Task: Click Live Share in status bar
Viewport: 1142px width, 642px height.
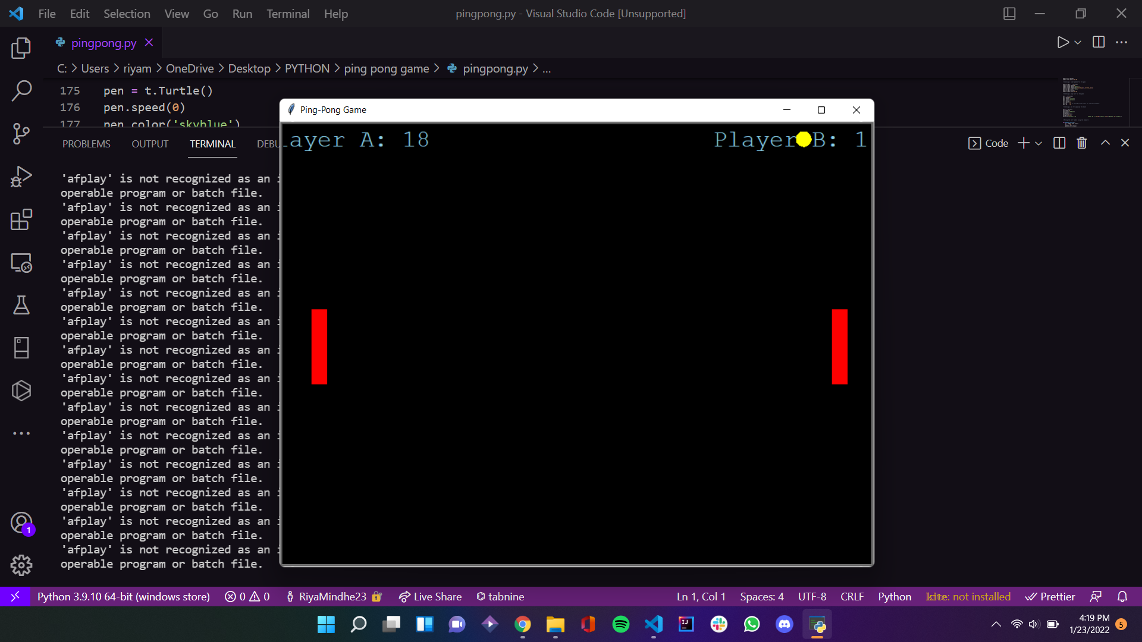Action: [x=430, y=596]
